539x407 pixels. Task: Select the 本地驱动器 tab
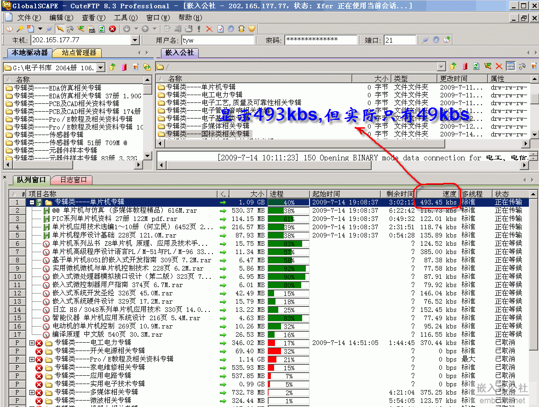point(30,52)
